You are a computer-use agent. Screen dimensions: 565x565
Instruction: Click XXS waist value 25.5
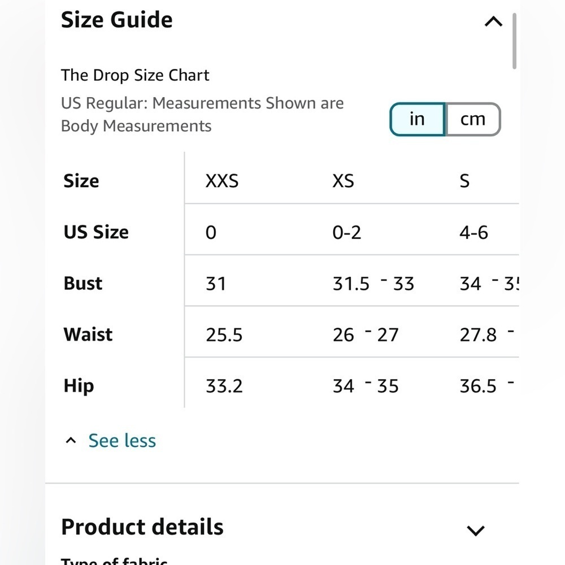(x=224, y=334)
